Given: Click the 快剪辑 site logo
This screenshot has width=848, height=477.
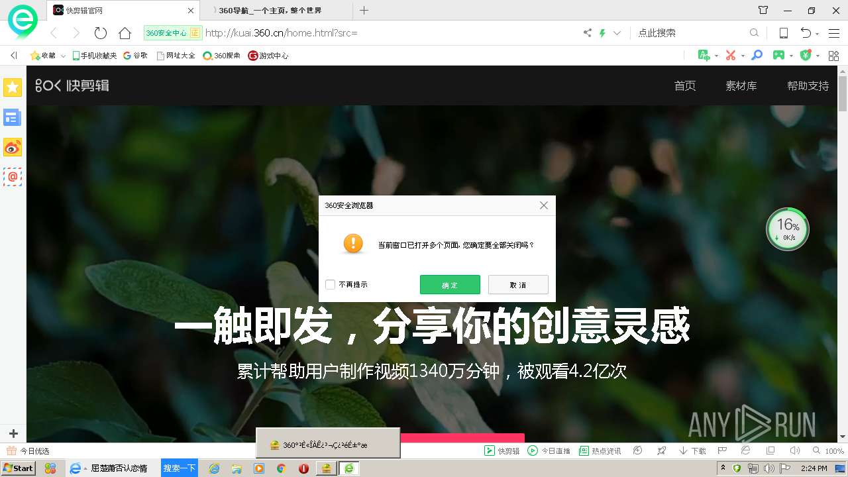Looking at the screenshot, I should [72, 85].
